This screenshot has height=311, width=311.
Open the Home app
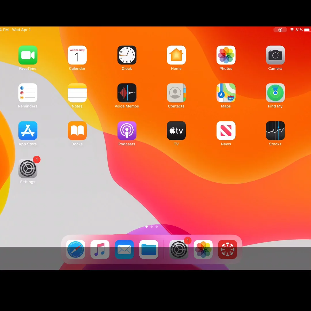click(x=176, y=55)
